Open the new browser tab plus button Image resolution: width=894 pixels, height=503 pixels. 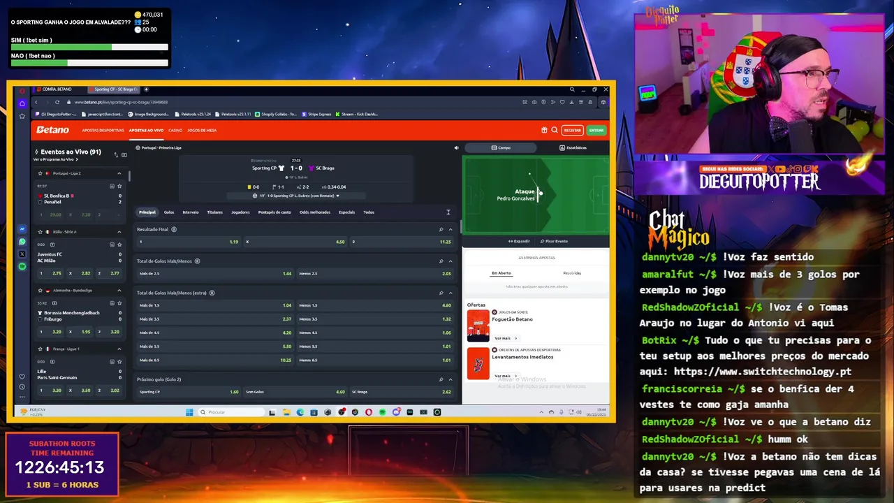point(147,89)
